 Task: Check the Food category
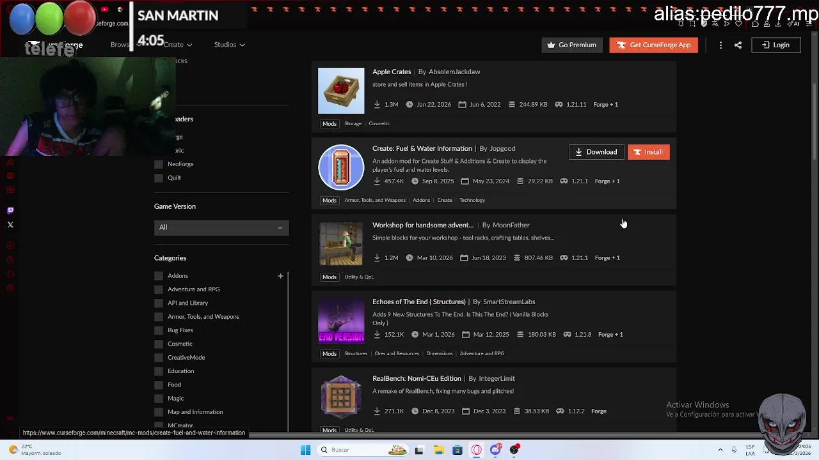pos(159,385)
